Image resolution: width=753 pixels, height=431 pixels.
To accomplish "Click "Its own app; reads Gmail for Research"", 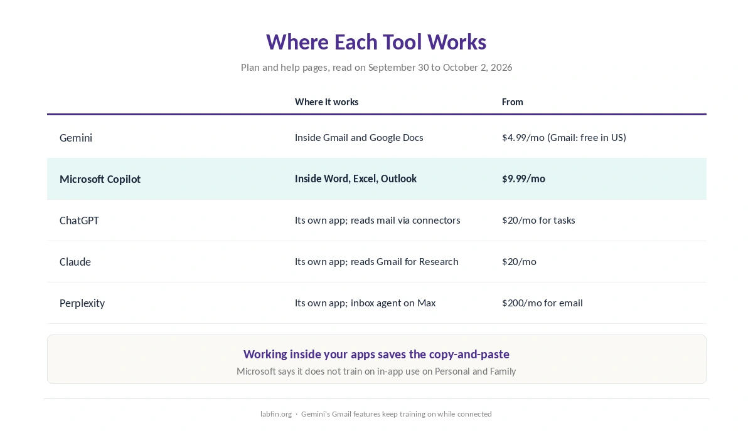I will (376, 262).
